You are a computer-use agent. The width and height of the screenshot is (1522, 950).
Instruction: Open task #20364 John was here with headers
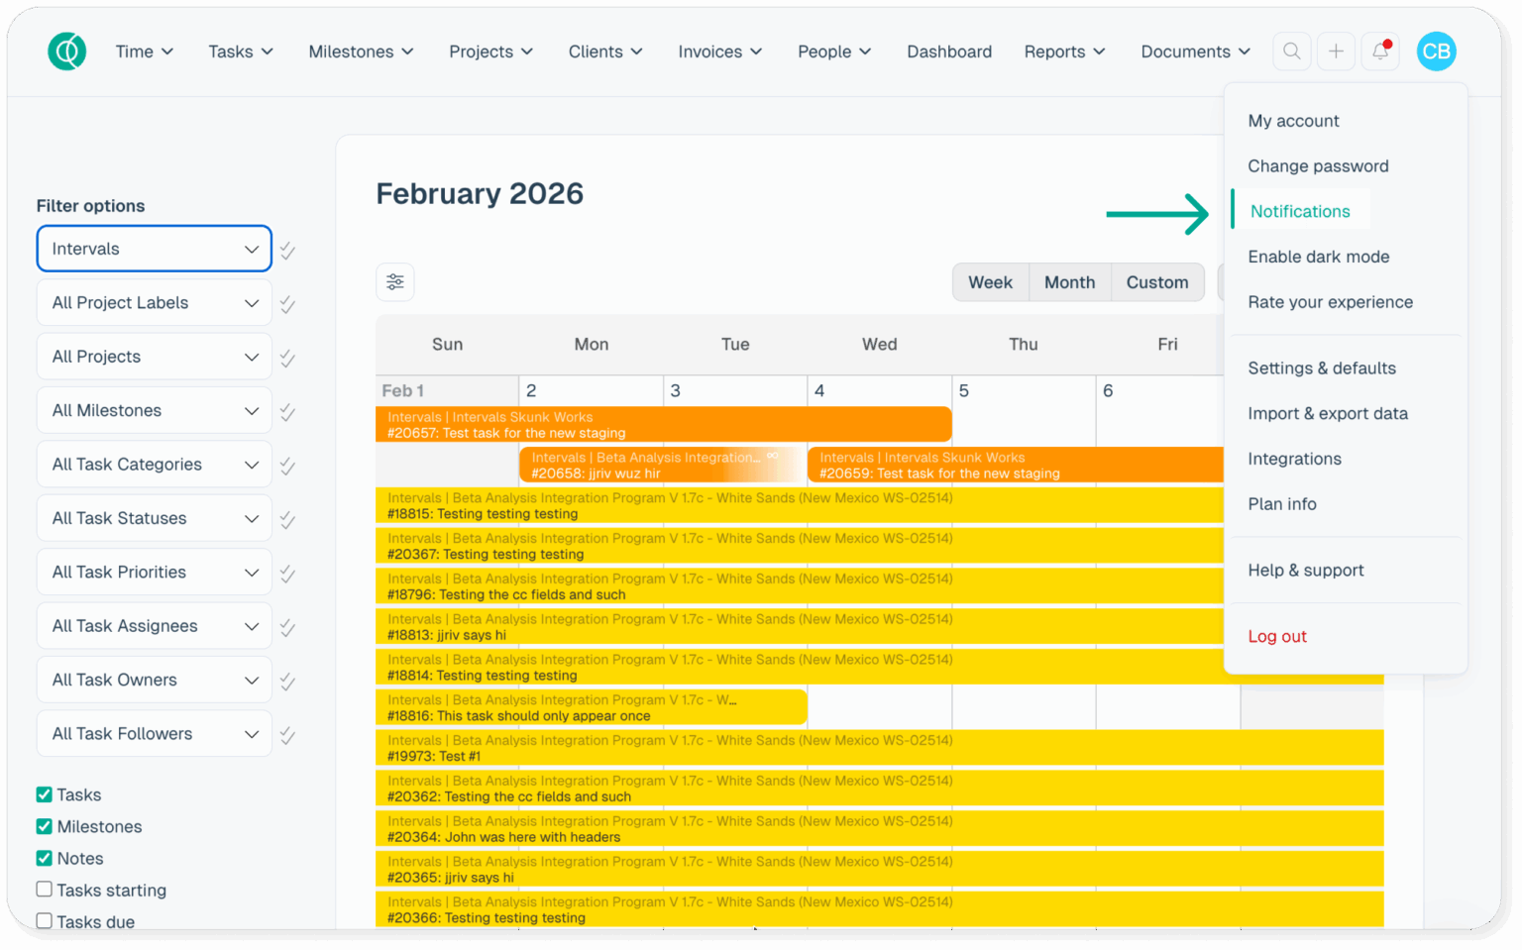click(880, 829)
